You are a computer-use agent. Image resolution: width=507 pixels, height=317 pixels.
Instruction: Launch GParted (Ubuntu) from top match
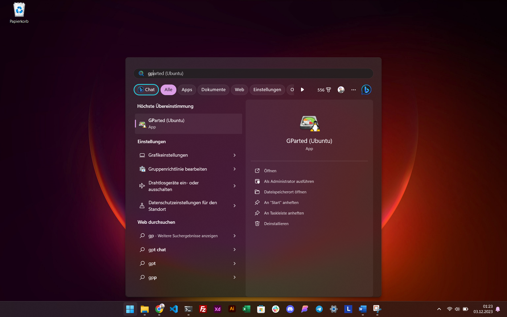[x=188, y=124]
